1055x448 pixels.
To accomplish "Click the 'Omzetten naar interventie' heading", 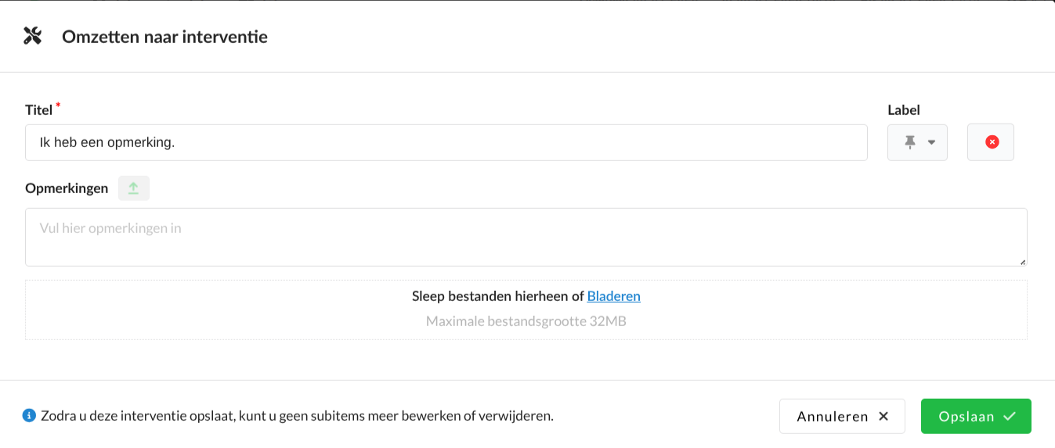I will click(x=164, y=37).
